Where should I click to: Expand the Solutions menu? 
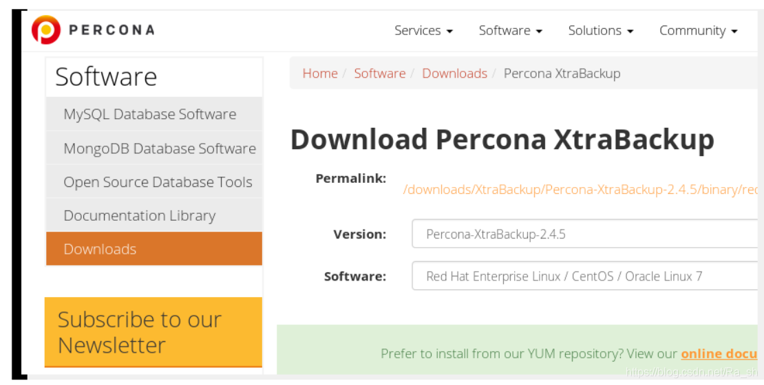click(600, 31)
